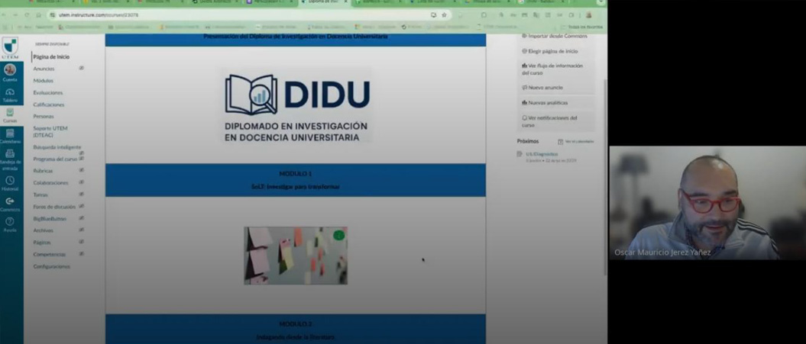
Task: Open the Historial history panel
Action: click(x=10, y=183)
